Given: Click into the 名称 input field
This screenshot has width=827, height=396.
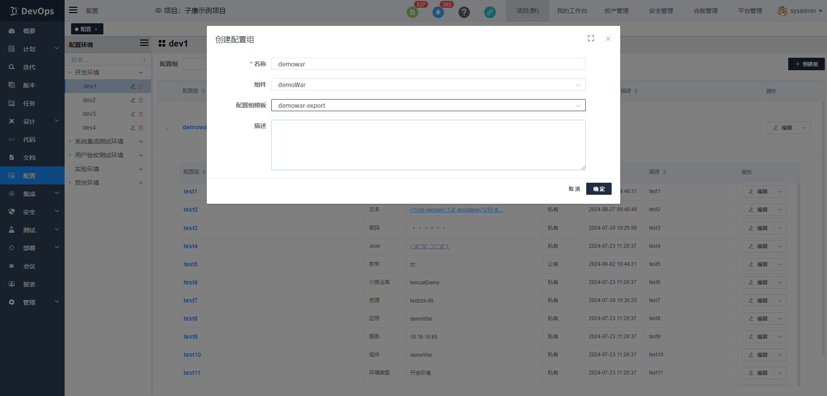Looking at the screenshot, I should coord(428,64).
